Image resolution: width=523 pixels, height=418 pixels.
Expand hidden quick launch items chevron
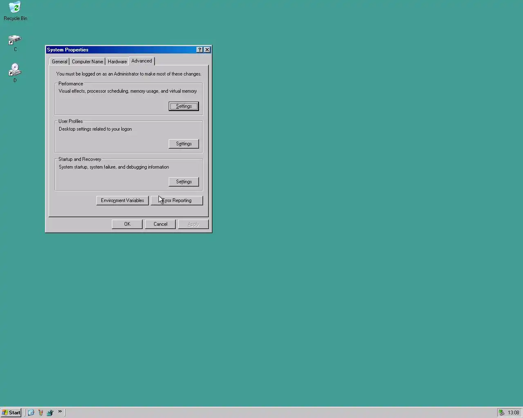click(x=60, y=411)
